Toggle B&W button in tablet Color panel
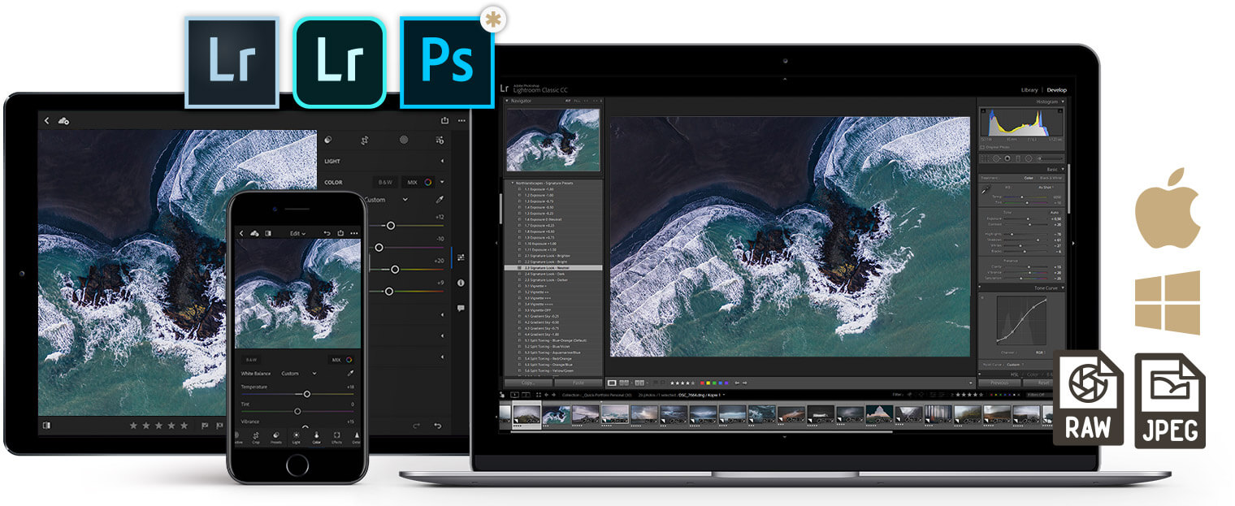Viewport: 1235px width, 506px height. click(383, 182)
